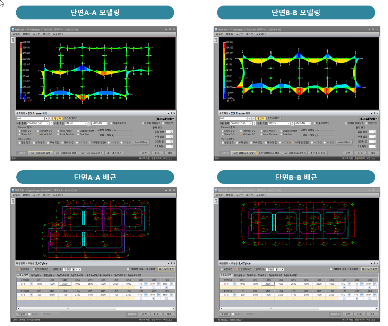Click 지진시(붕괴) button in A-A modeling window
Image resolution: width=388 pixels, height=326 pixels.
tap(71, 119)
